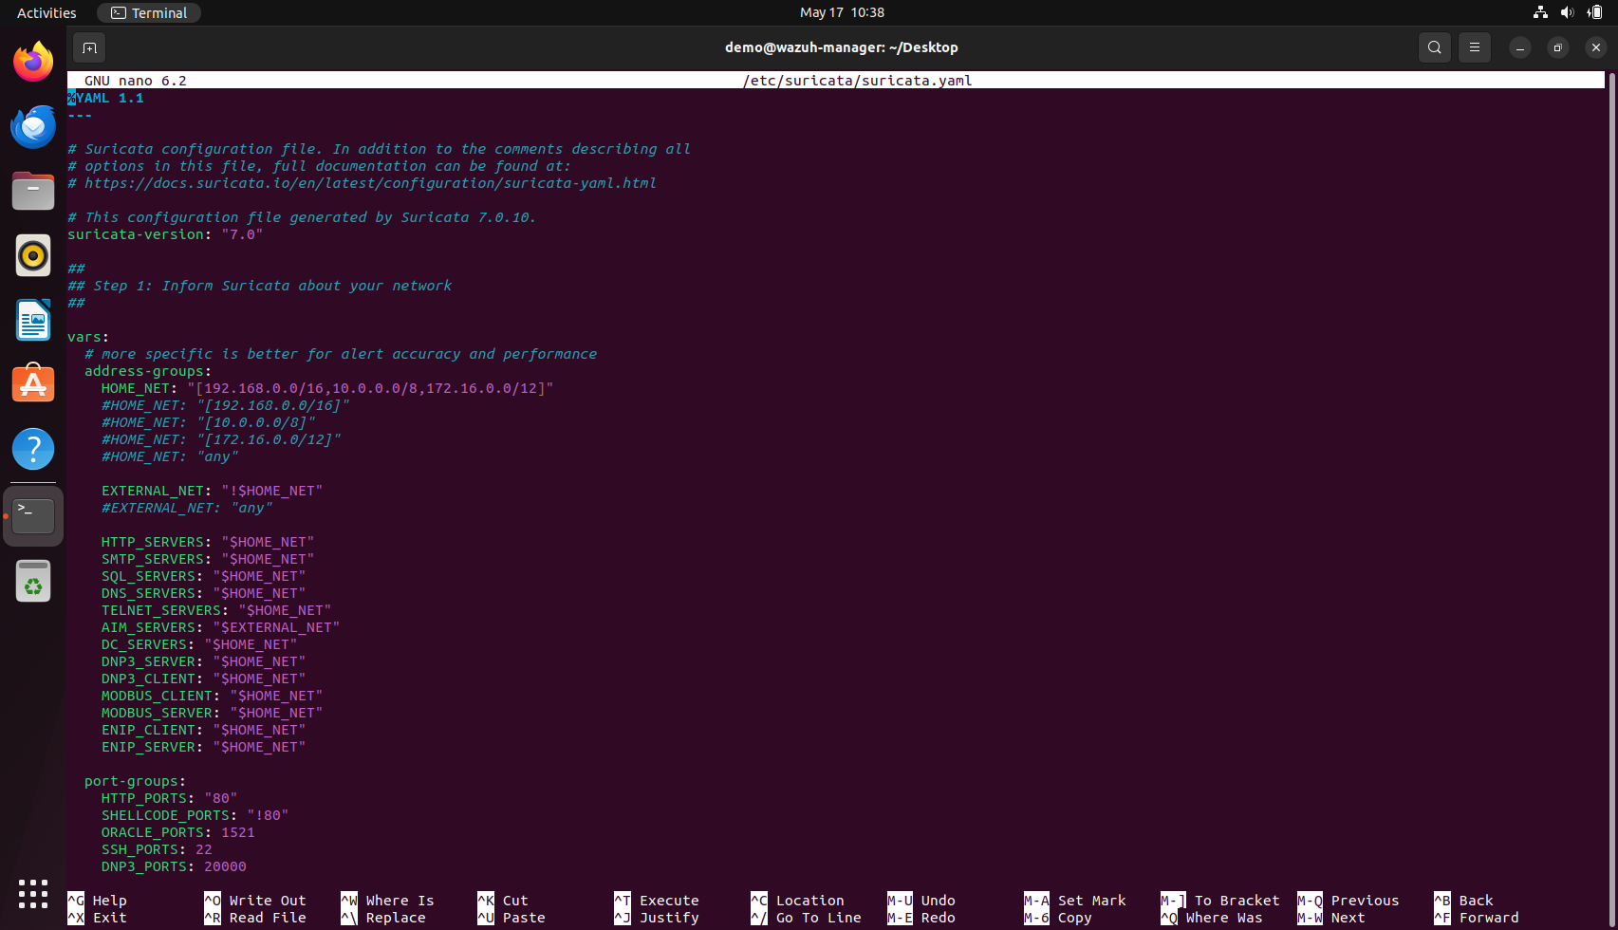Open the volume indicator in top bar
This screenshot has height=930, width=1618.
tap(1568, 12)
